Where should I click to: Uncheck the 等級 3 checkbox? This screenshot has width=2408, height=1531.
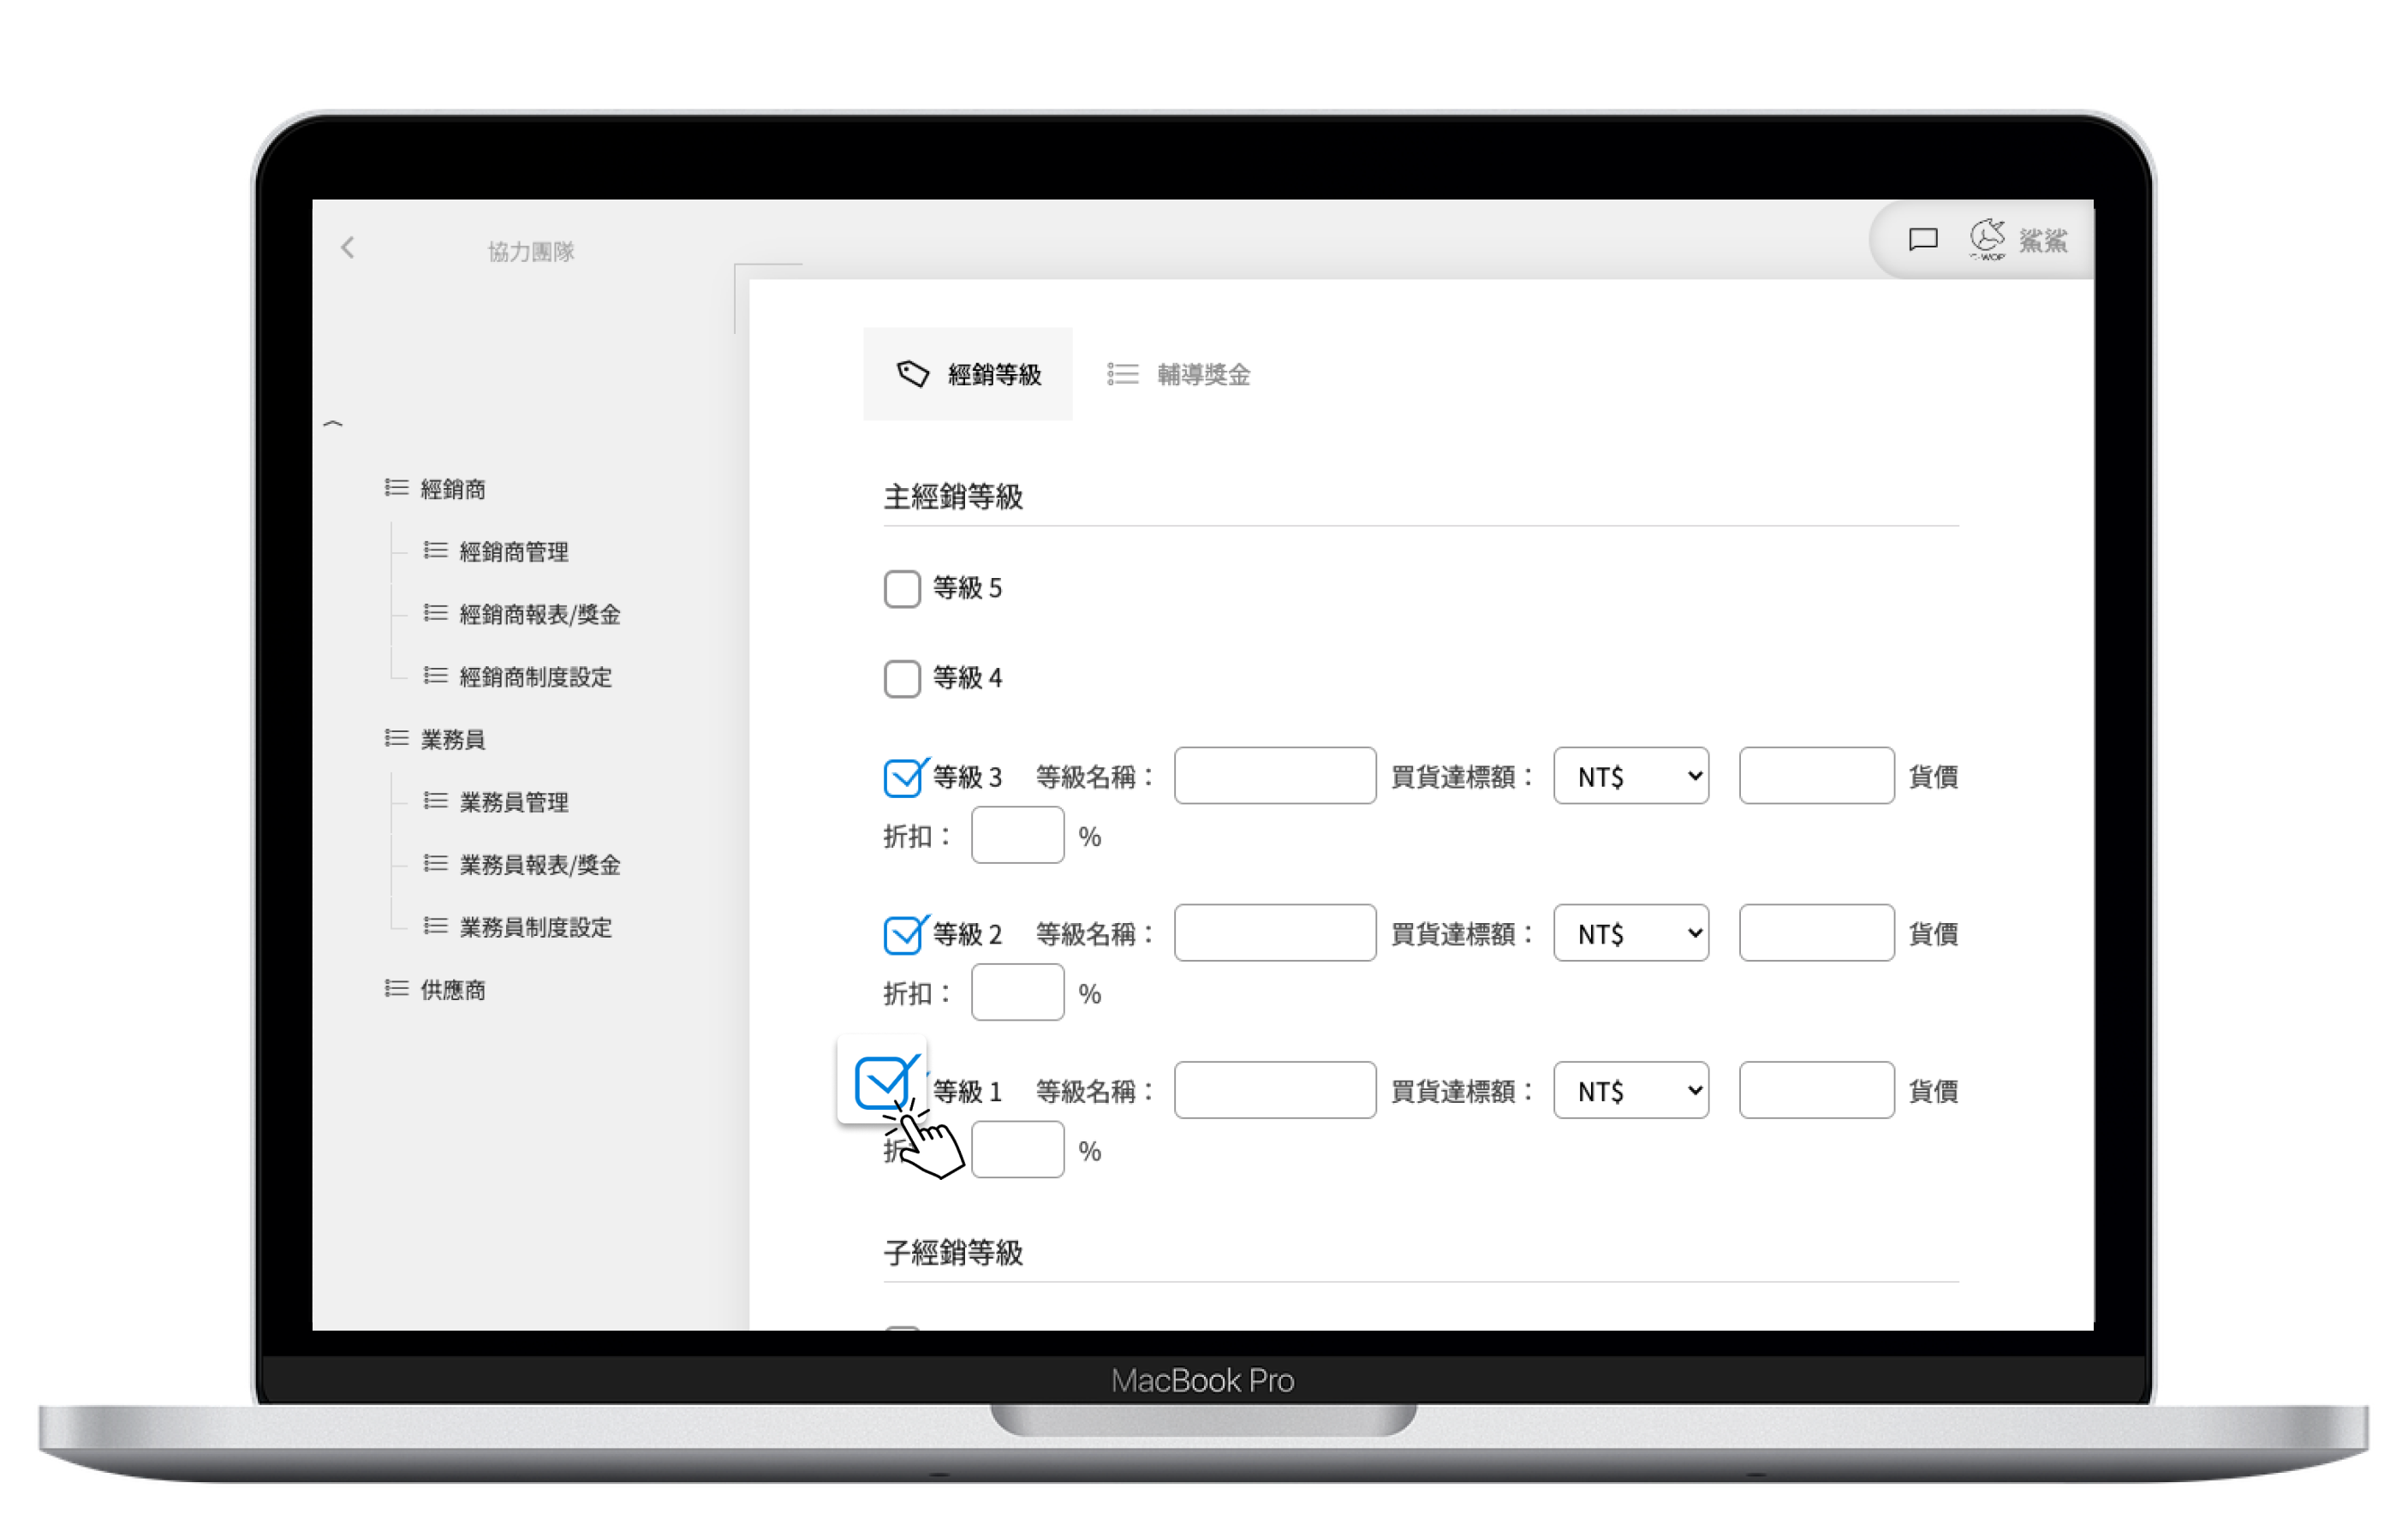[902, 777]
